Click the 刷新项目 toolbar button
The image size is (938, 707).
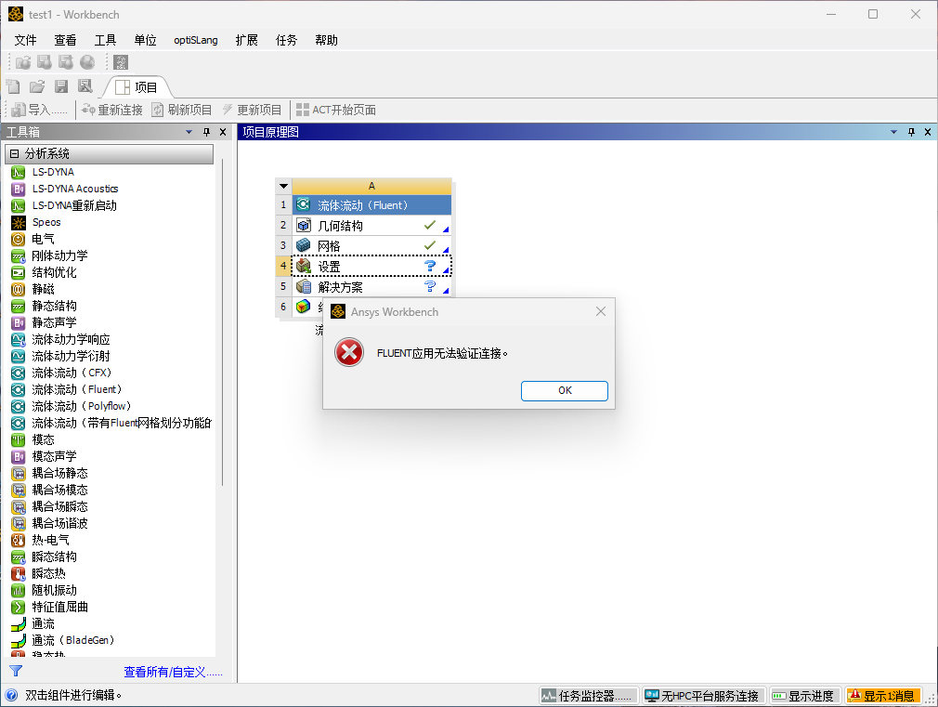(182, 110)
